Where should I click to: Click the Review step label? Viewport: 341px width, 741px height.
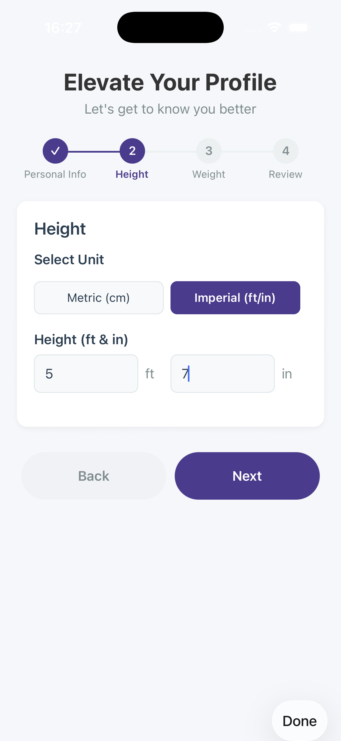click(x=286, y=174)
